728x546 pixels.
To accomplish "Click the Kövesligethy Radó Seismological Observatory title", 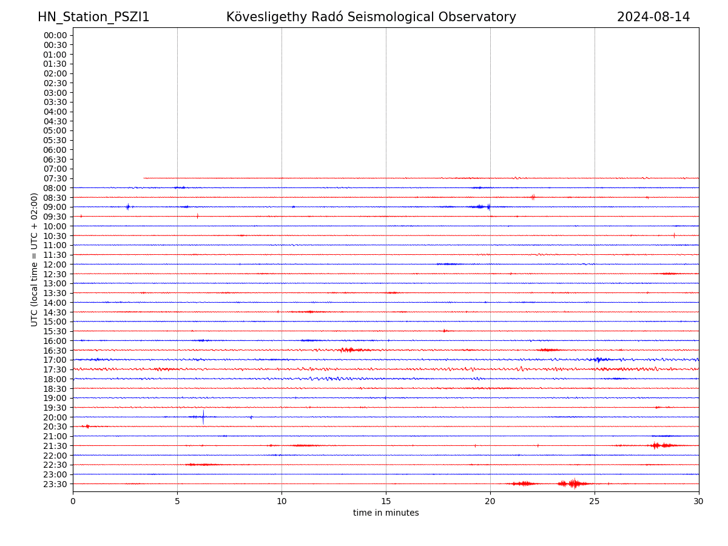I will click(371, 17).
